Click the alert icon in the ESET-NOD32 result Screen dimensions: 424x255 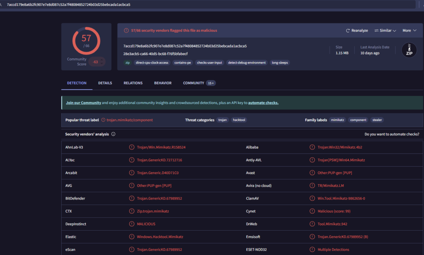point(312,250)
